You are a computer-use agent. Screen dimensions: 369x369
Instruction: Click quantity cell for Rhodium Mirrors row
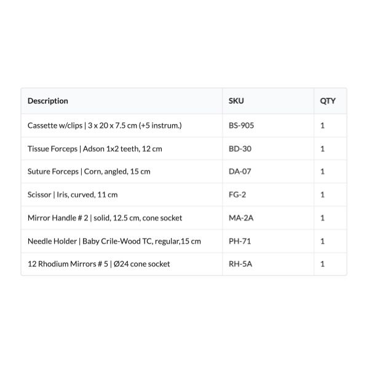(322, 264)
